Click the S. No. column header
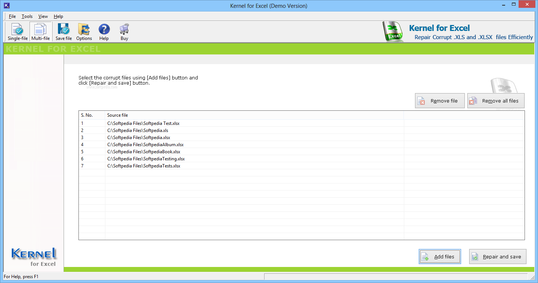 92,115
